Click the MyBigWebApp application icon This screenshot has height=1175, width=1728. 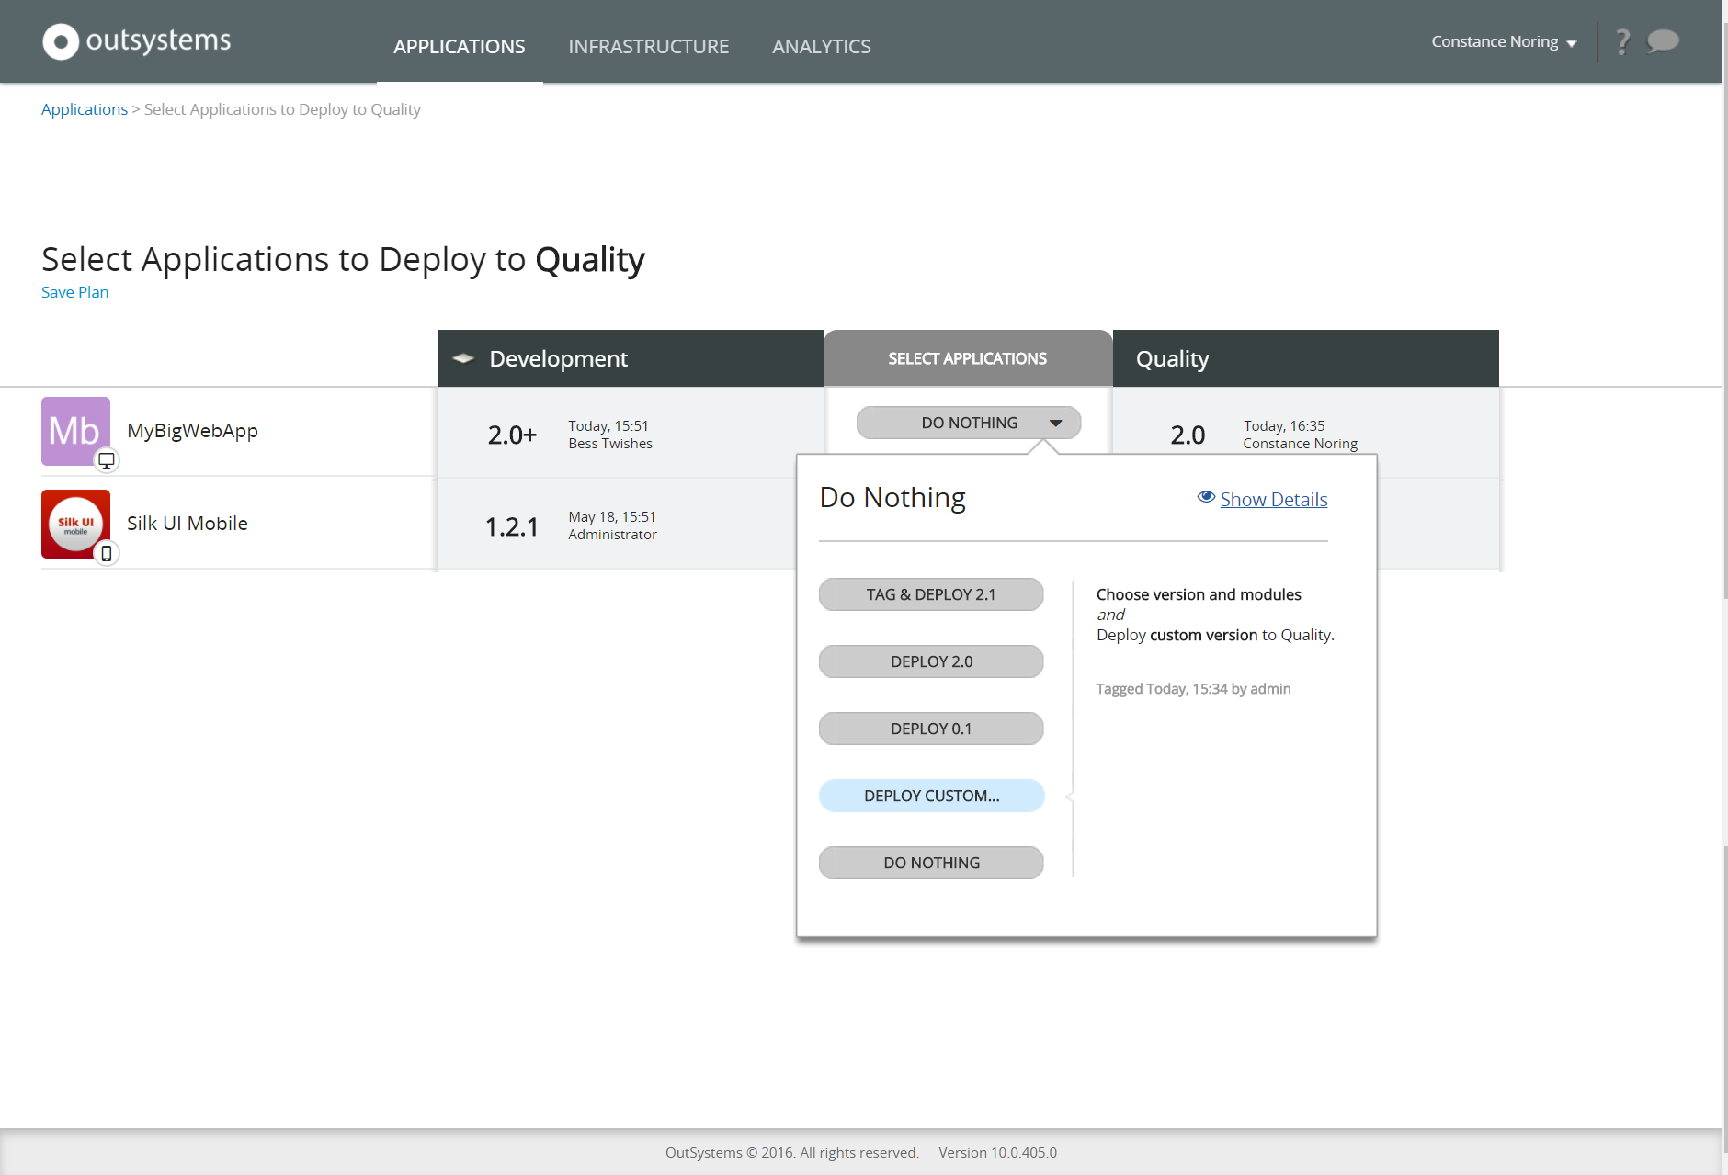point(75,429)
